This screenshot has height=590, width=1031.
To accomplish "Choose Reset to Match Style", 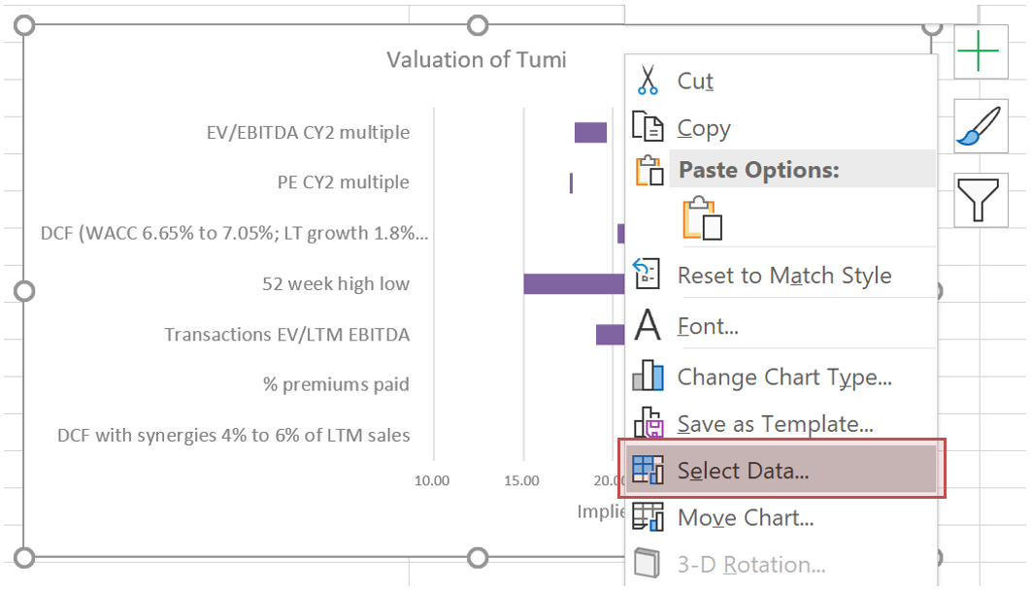I will coord(783,276).
